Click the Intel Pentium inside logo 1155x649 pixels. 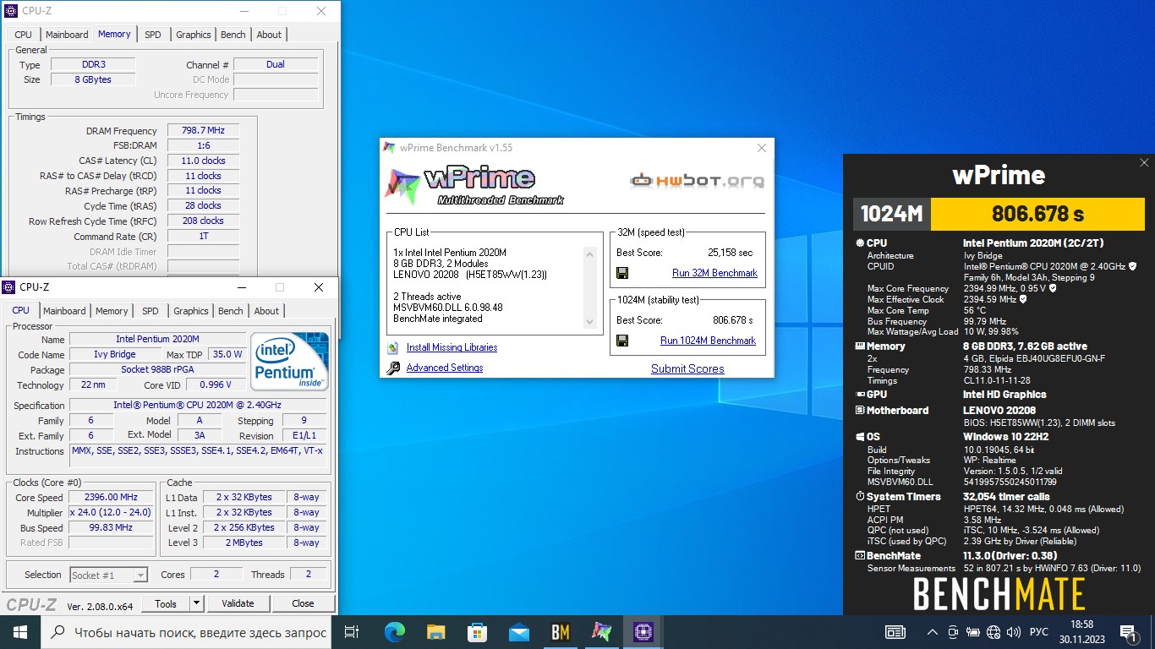[x=290, y=362]
